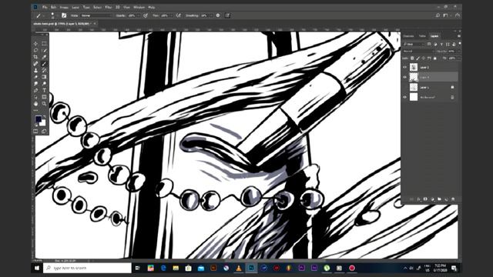The image size is (493, 277).
Task: Open layer blending mode dropdown
Action: pyautogui.click(x=418, y=52)
